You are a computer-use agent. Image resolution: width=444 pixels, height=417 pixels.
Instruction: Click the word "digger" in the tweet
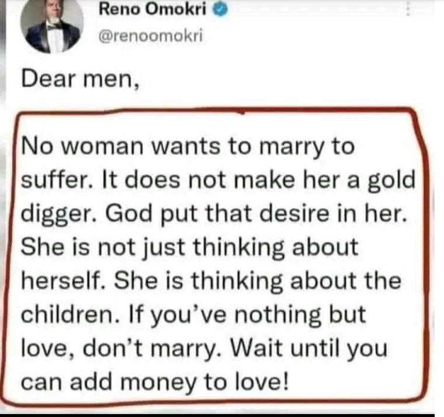(51, 216)
